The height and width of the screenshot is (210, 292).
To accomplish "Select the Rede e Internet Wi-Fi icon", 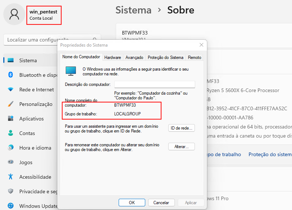I will point(11,90).
